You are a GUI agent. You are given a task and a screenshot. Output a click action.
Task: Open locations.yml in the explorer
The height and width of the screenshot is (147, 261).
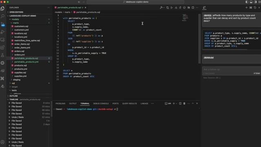click(x=21, y=37)
